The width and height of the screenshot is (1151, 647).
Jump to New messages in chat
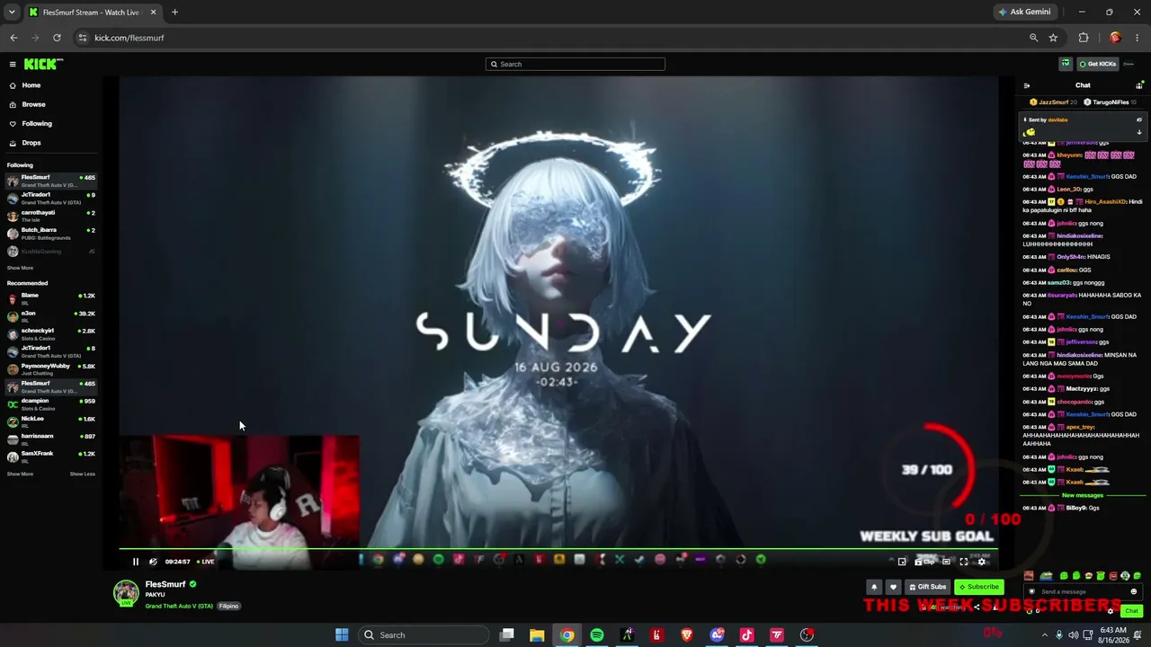pyautogui.click(x=1083, y=495)
